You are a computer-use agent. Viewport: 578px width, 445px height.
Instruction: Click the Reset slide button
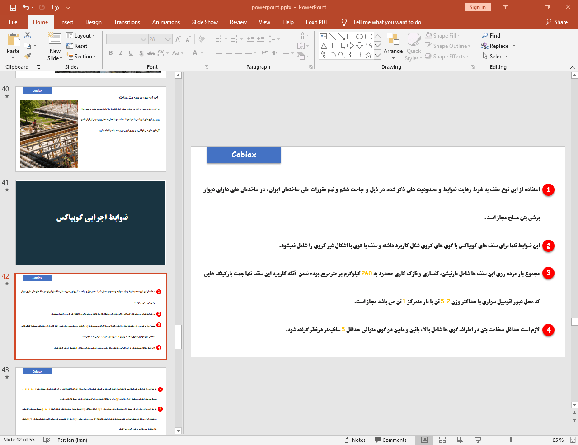pos(77,46)
